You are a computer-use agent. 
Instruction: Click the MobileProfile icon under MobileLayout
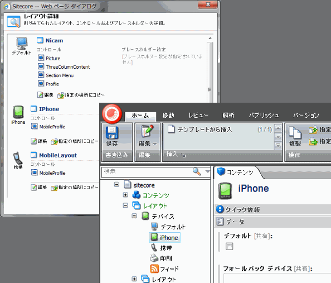click(35, 172)
